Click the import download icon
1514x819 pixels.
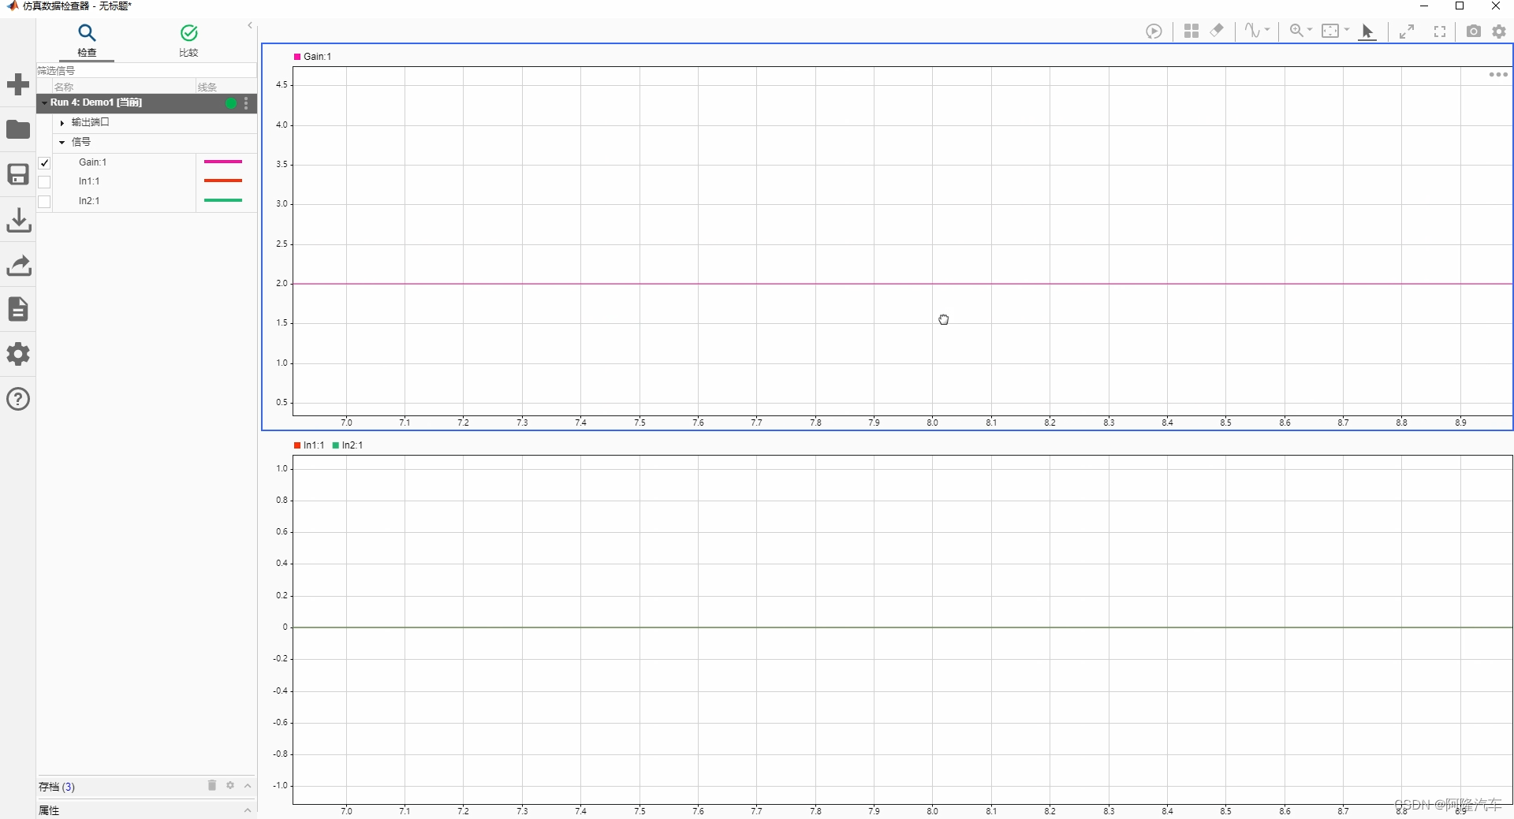pos(17,220)
